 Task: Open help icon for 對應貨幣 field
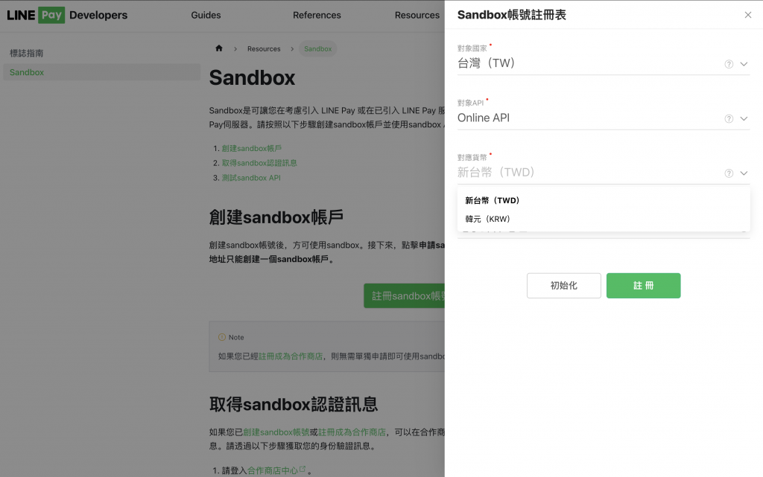tap(729, 173)
